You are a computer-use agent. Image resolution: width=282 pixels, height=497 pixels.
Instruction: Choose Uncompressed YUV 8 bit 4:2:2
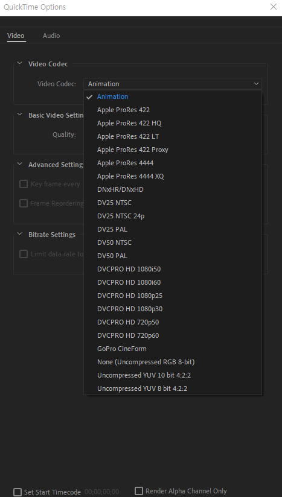(x=173, y=388)
